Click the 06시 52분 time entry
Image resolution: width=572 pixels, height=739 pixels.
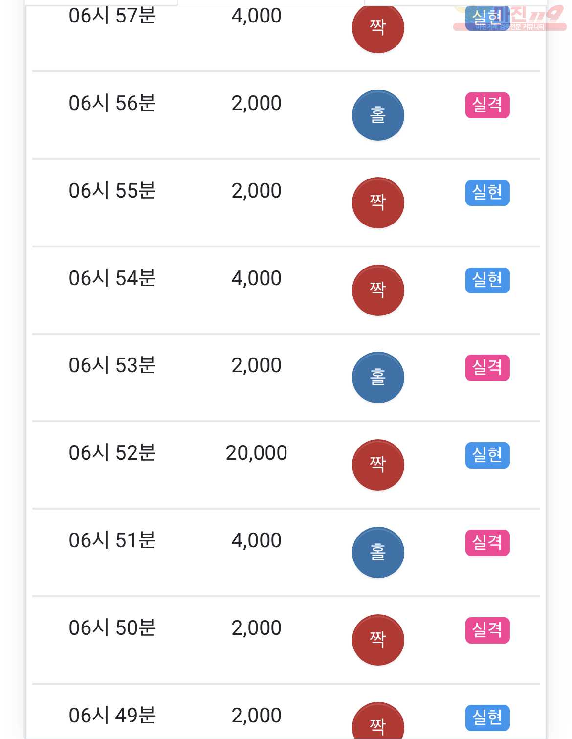click(112, 453)
